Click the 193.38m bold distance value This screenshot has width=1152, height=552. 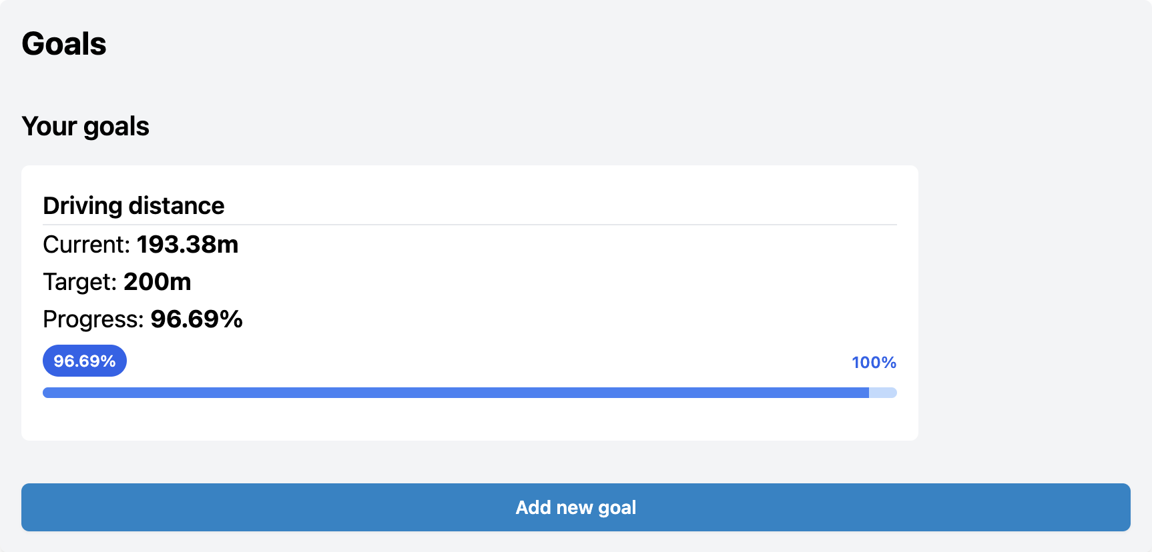[x=187, y=245]
